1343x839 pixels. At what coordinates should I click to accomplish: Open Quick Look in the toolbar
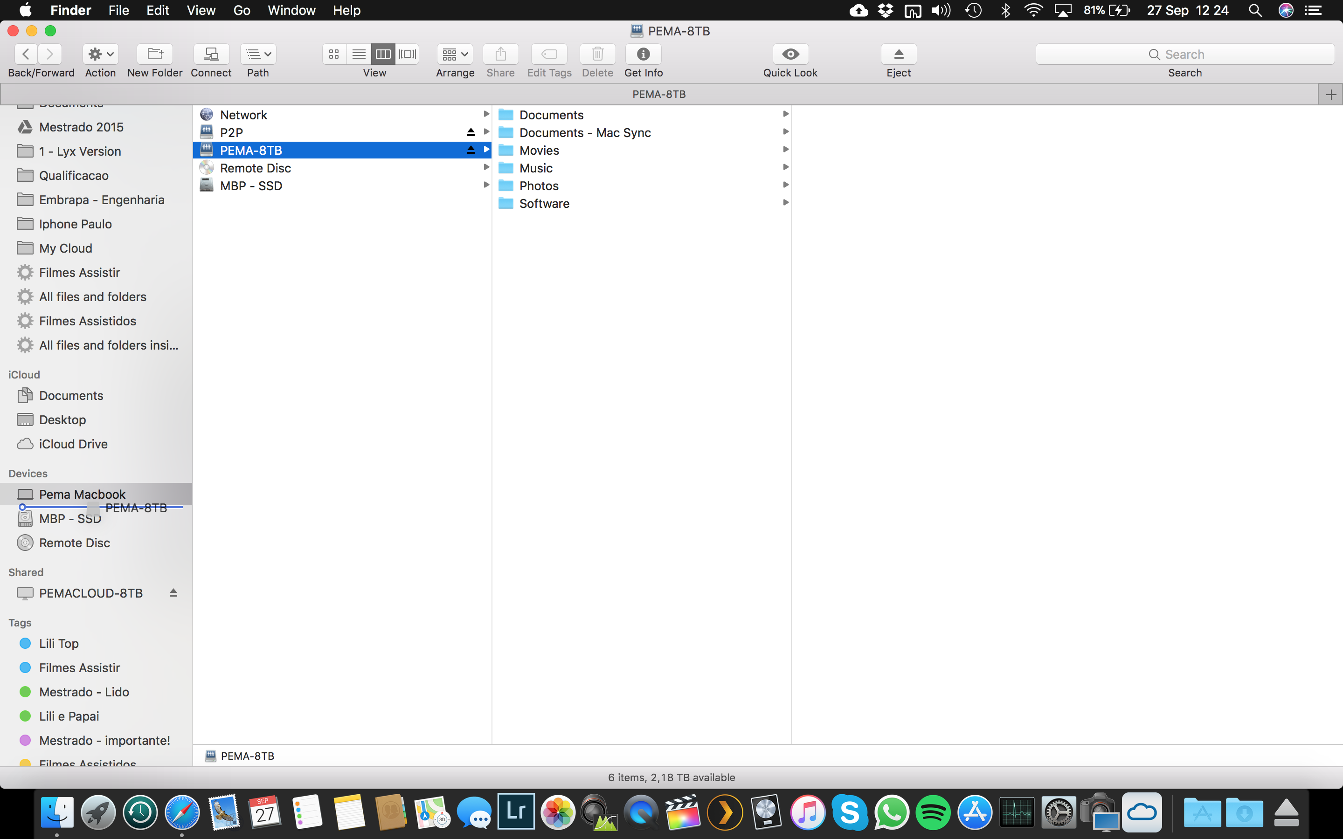[789, 54]
